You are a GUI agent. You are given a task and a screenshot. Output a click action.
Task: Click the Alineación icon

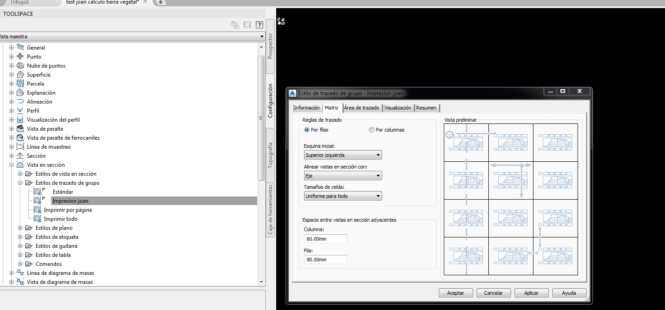point(20,101)
